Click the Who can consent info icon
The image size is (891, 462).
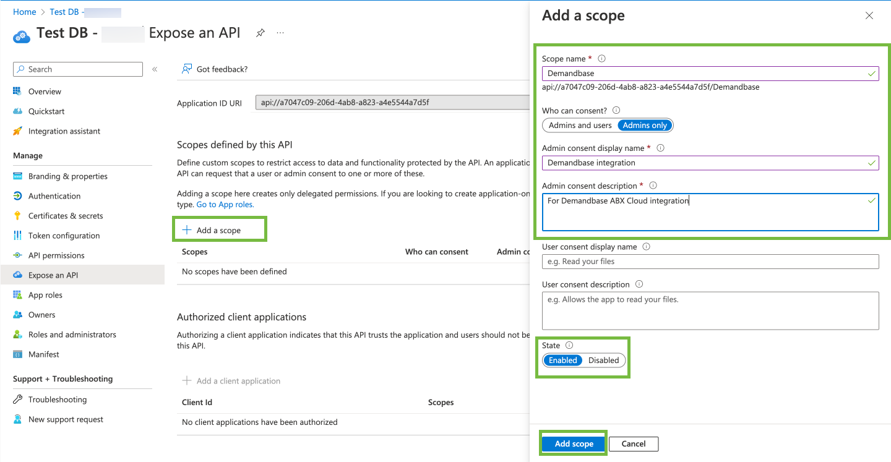click(616, 111)
